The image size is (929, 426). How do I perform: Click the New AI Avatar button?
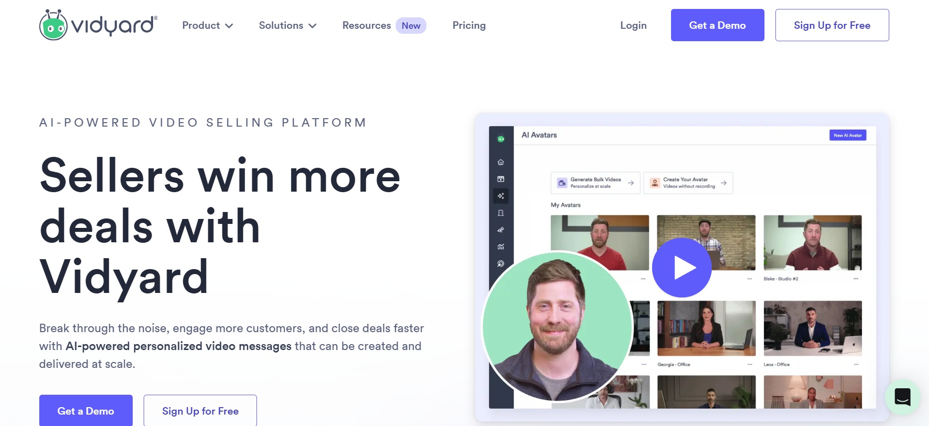point(847,135)
